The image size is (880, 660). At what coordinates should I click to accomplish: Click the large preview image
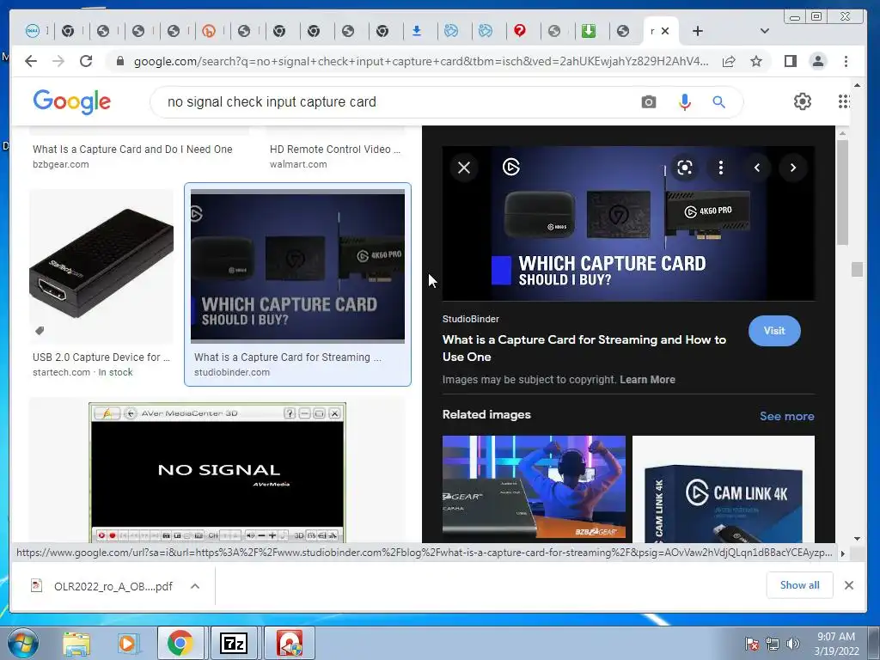(628, 223)
